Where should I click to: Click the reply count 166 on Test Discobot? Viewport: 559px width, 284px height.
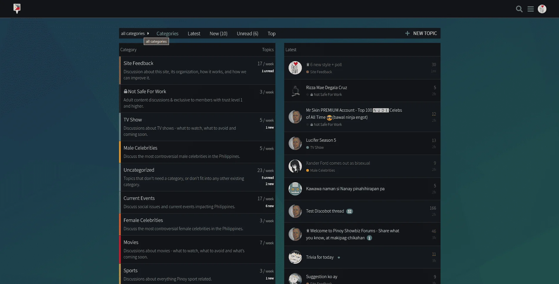433,208
